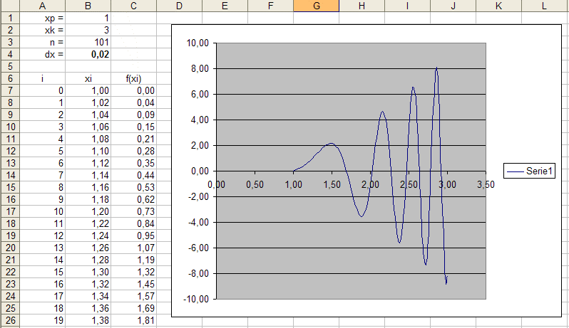
Task: Click cell B4 containing dx value 0,02
Action: (88, 53)
